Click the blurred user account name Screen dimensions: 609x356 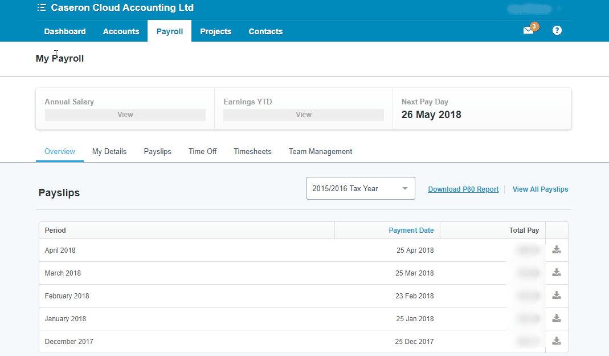529,9
